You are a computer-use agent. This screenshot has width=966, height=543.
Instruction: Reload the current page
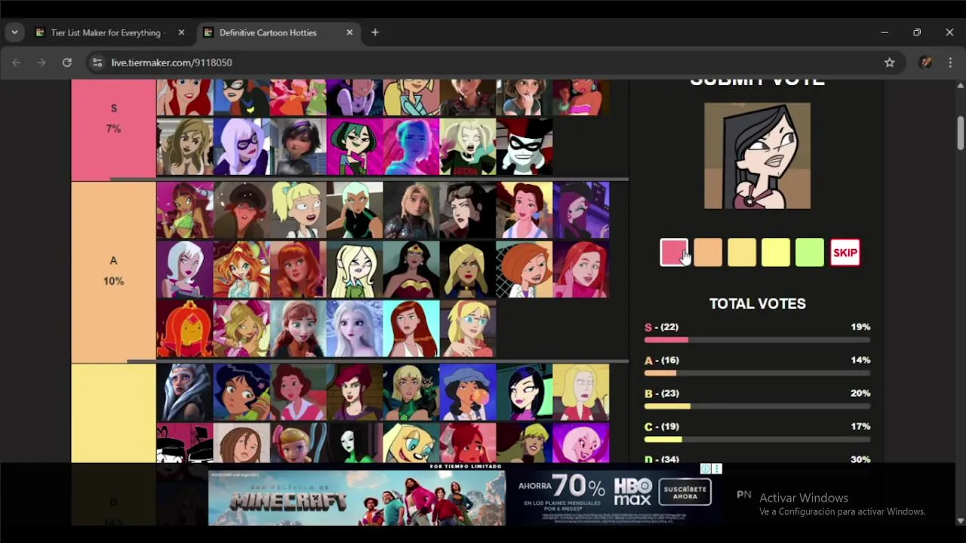67,63
